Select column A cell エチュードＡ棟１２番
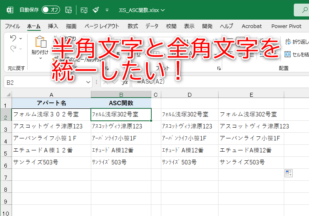 [x=51, y=150]
